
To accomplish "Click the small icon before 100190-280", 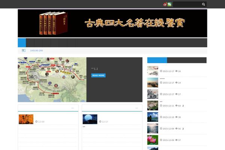I will 24,50.
